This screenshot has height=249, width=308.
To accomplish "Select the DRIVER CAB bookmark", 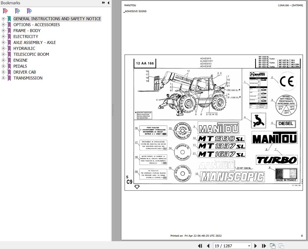I will click(x=25, y=72).
